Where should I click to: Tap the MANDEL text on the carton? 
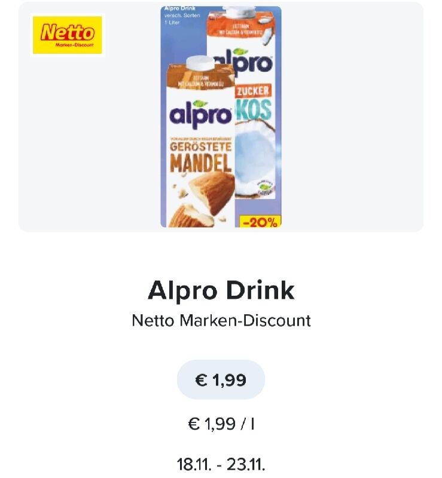[200, 163]
